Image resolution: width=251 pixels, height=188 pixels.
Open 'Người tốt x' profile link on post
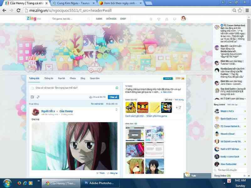click(48, 111)
